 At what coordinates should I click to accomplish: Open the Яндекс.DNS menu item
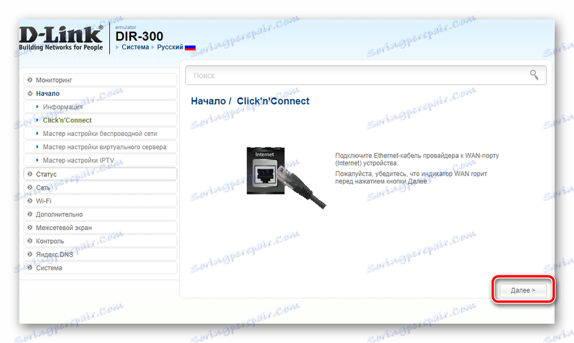pyautogui.click(x=100, y=254)
